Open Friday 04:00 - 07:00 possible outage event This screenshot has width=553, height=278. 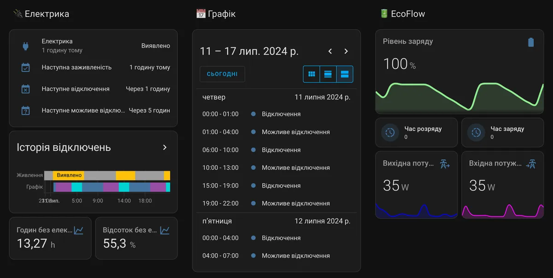[276, 255]
